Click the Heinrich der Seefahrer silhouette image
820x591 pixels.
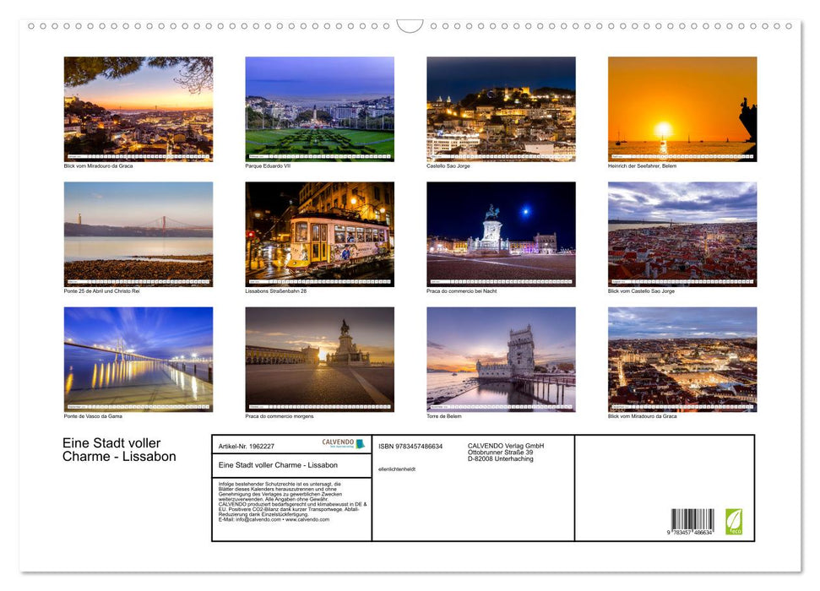pos(682,108)
